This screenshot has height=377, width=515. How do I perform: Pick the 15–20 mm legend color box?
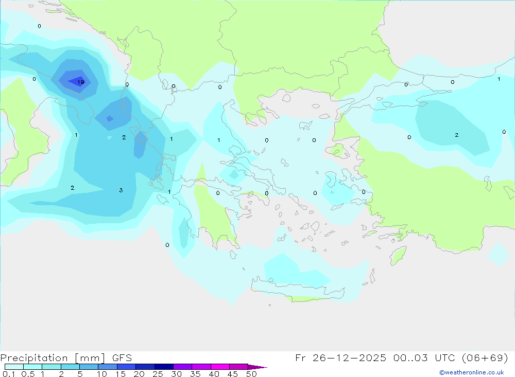(127, 367)
